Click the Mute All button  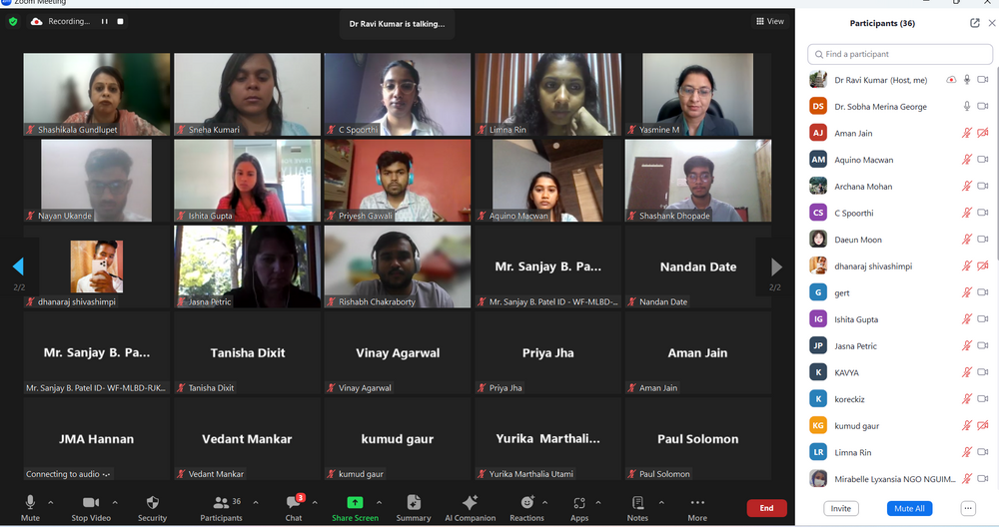909,509
